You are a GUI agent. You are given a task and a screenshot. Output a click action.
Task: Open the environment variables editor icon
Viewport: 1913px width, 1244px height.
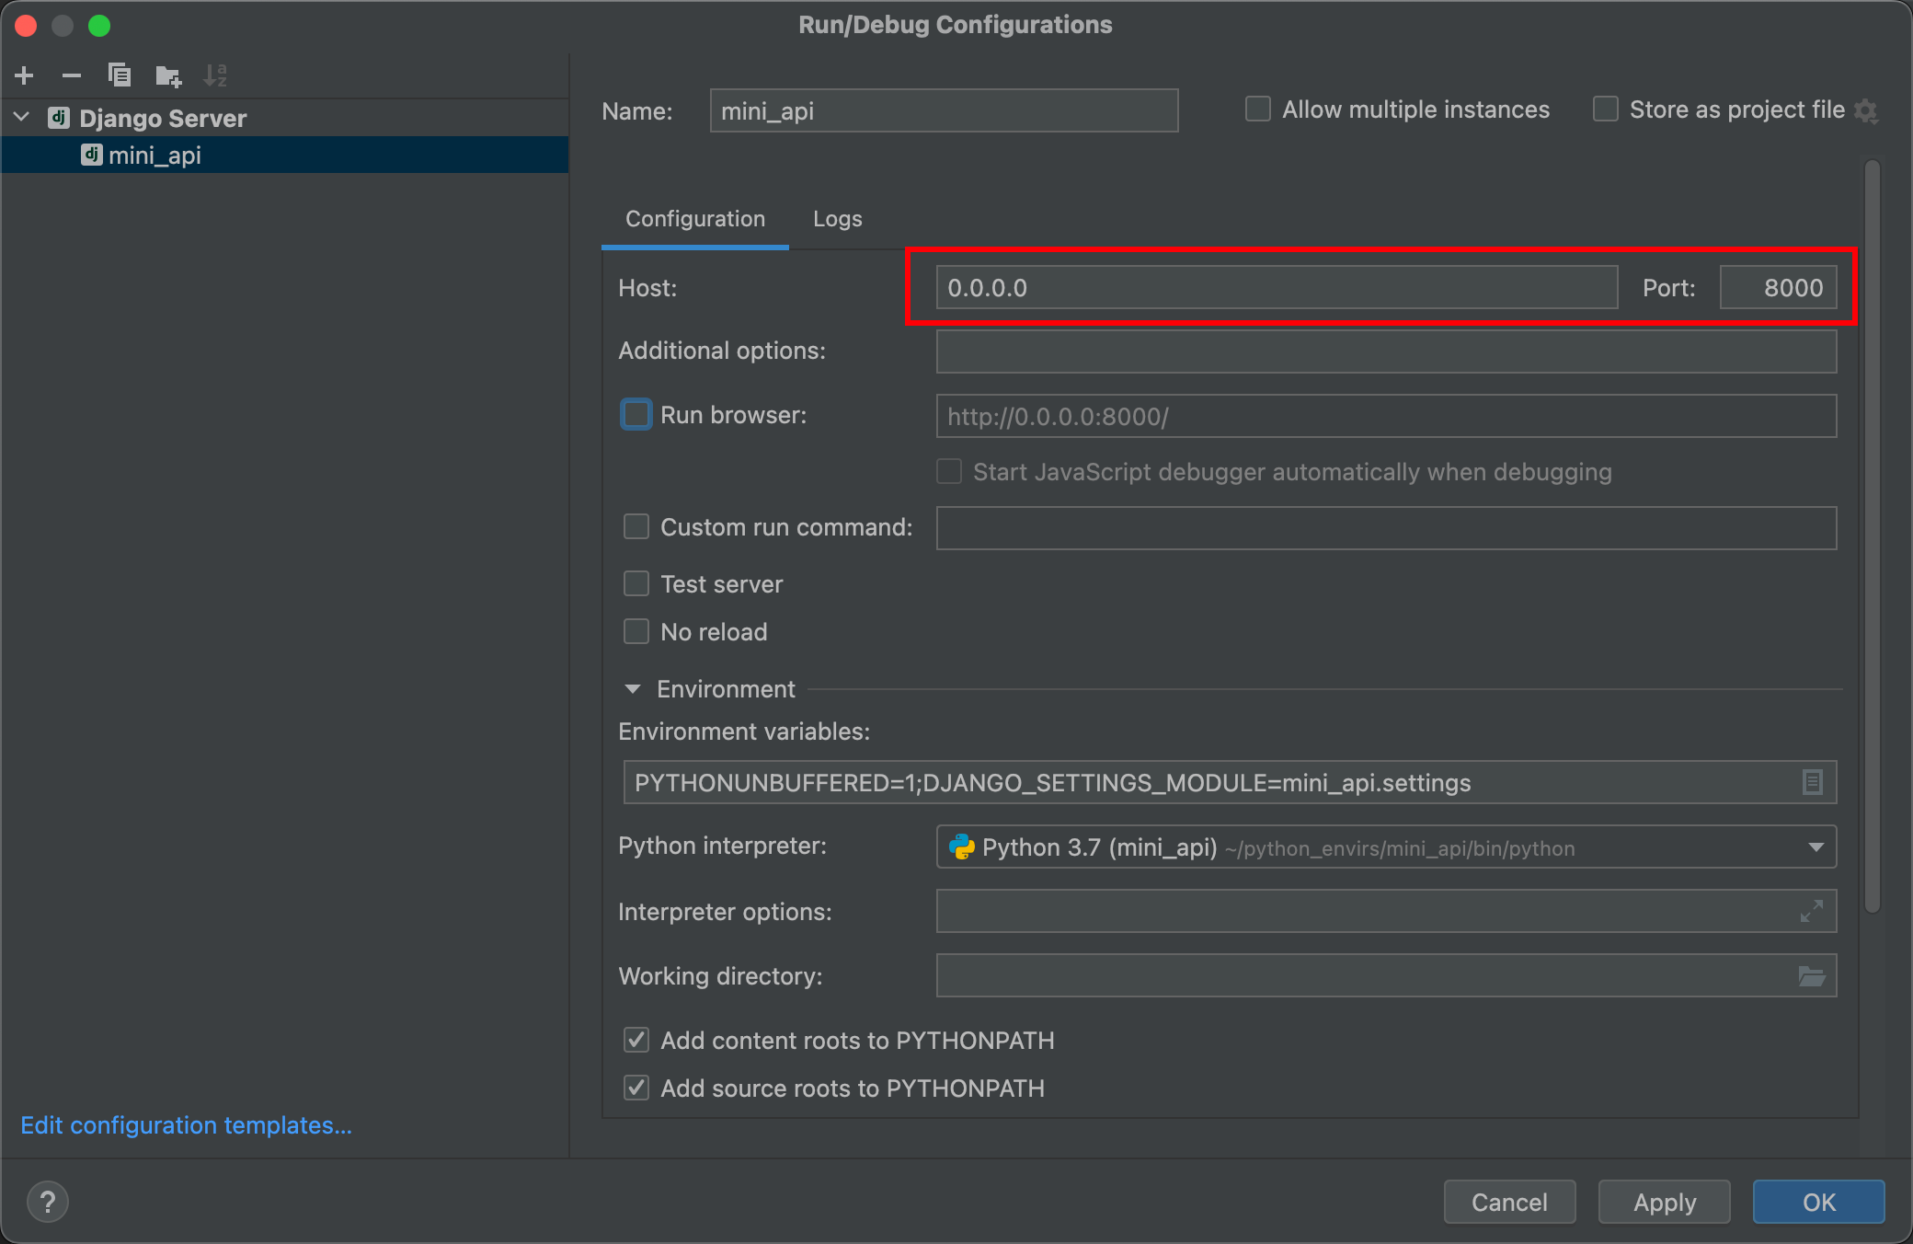coord(1812,782)
